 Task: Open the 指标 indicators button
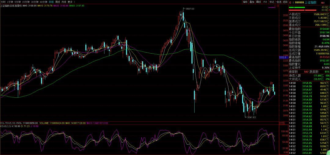click(x=245, y=2)
